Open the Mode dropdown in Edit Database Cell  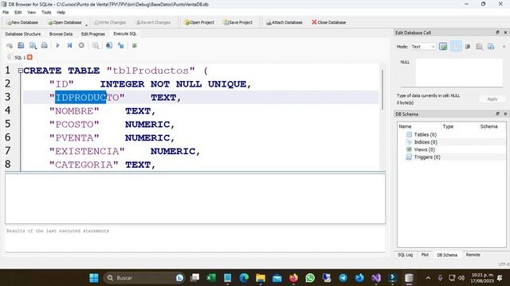pos(422,47)
